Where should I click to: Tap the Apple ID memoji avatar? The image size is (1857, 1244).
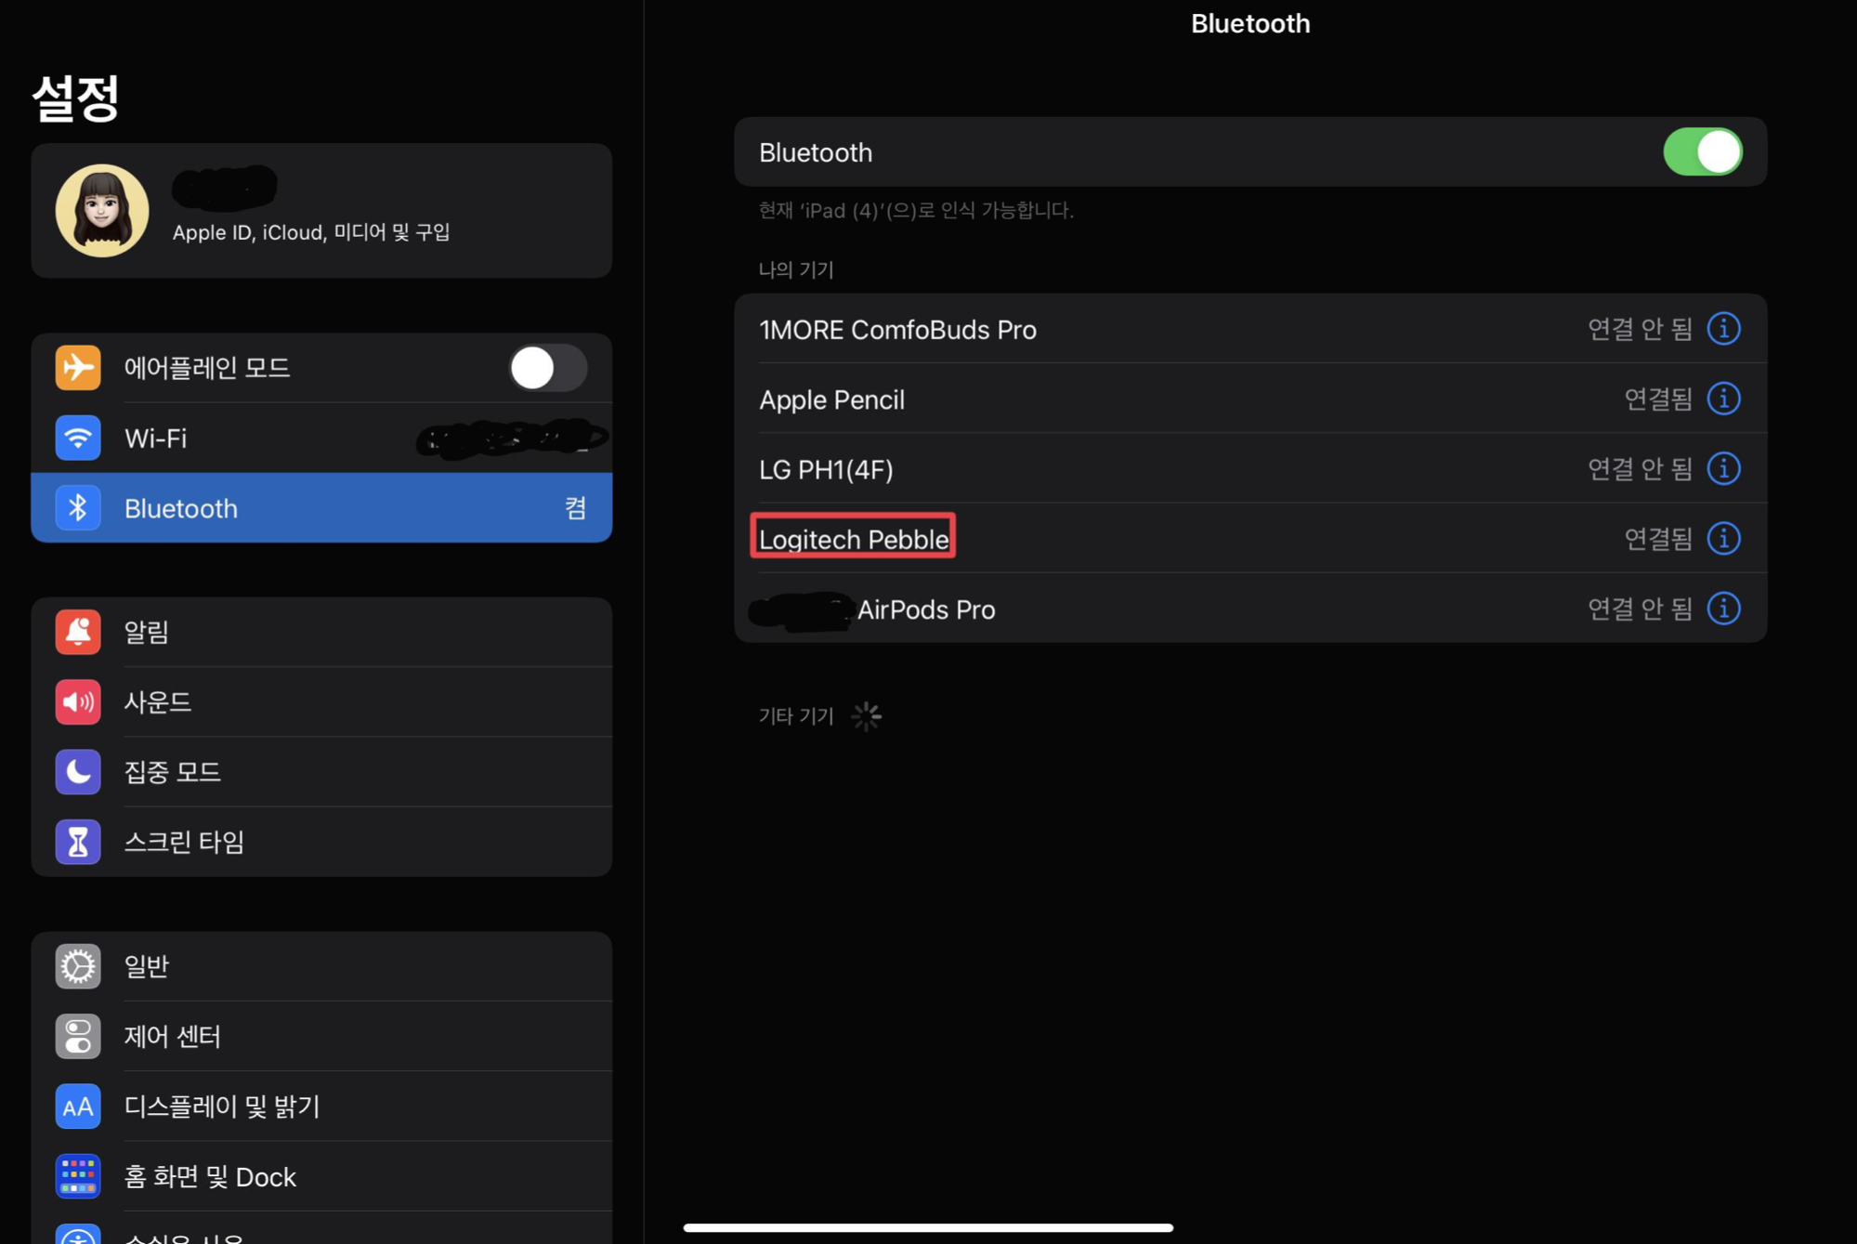[102, 211]
